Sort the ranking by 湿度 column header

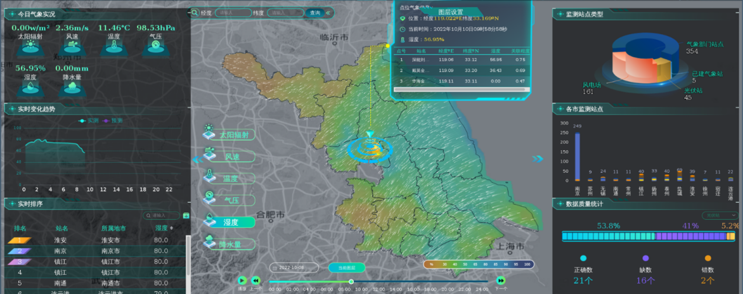point(162,228)
